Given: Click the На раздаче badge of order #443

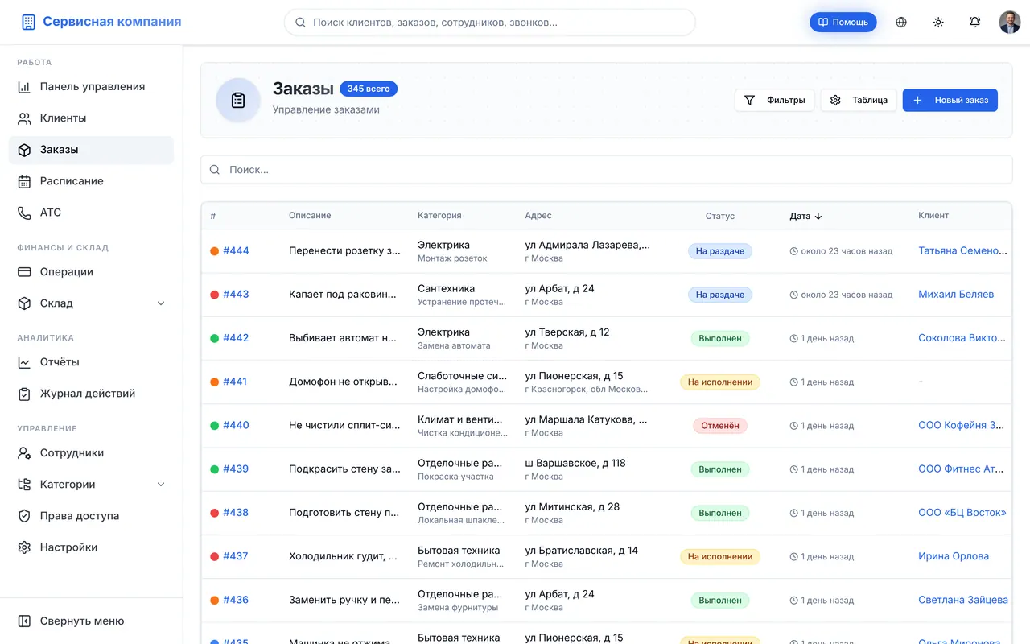Looking at the screenshot, I should [x=720, y=295].
